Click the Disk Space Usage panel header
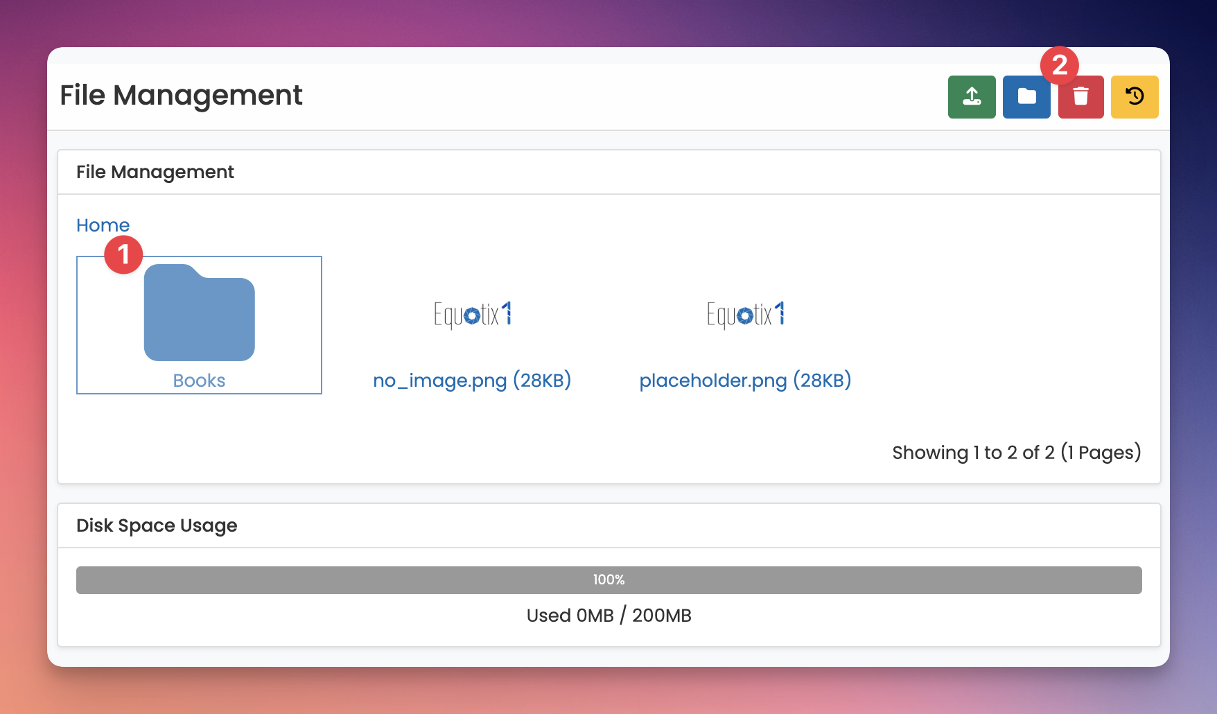Screen dimensions: 1217x714 coord(157,525)
